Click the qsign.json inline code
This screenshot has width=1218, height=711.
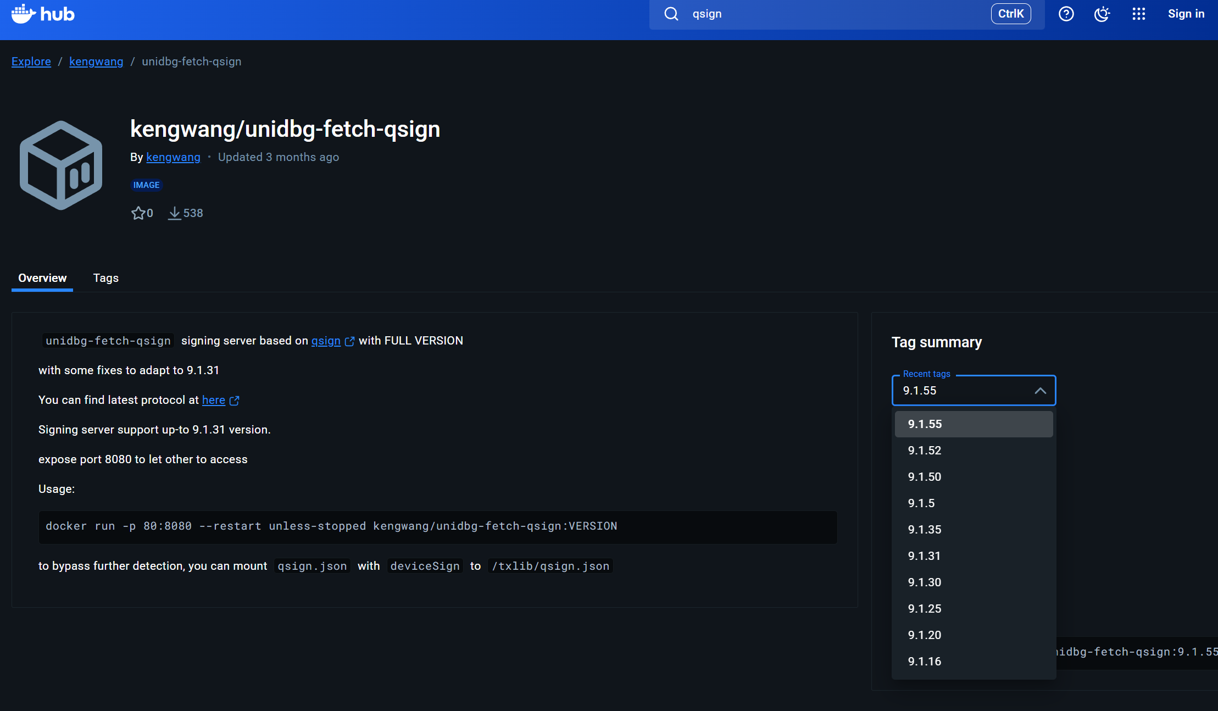tap(312, 566)
